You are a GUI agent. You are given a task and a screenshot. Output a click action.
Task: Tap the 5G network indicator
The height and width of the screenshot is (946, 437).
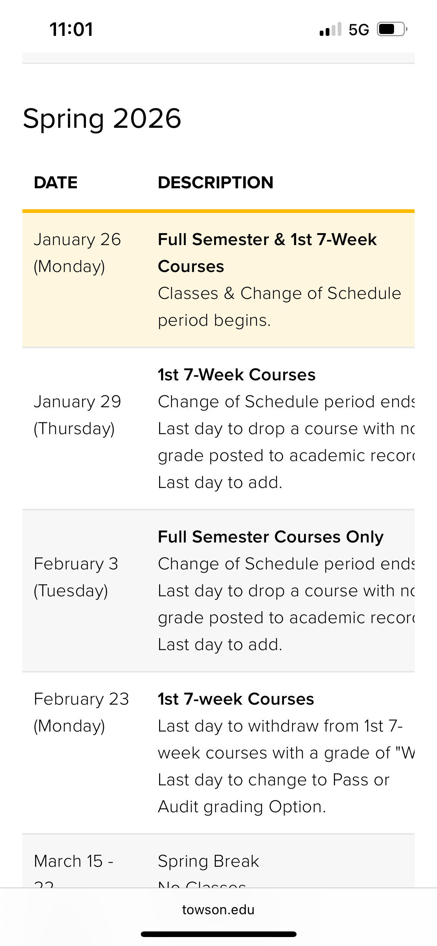point(359,30)
